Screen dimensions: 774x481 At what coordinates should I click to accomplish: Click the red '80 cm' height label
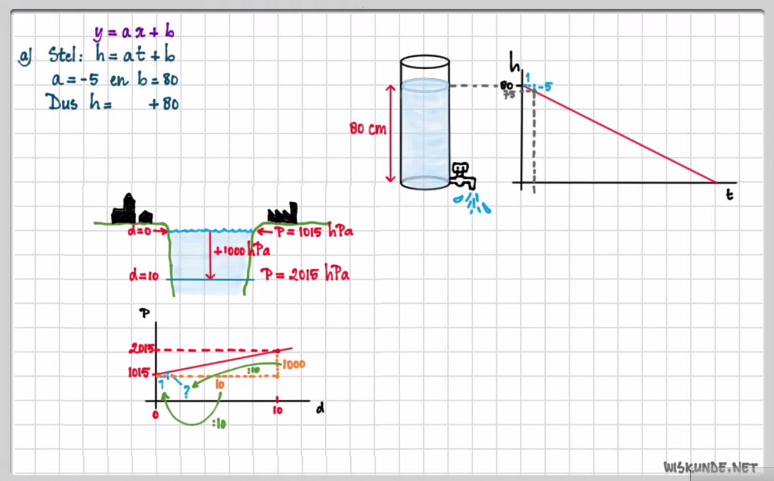(368, 130)
